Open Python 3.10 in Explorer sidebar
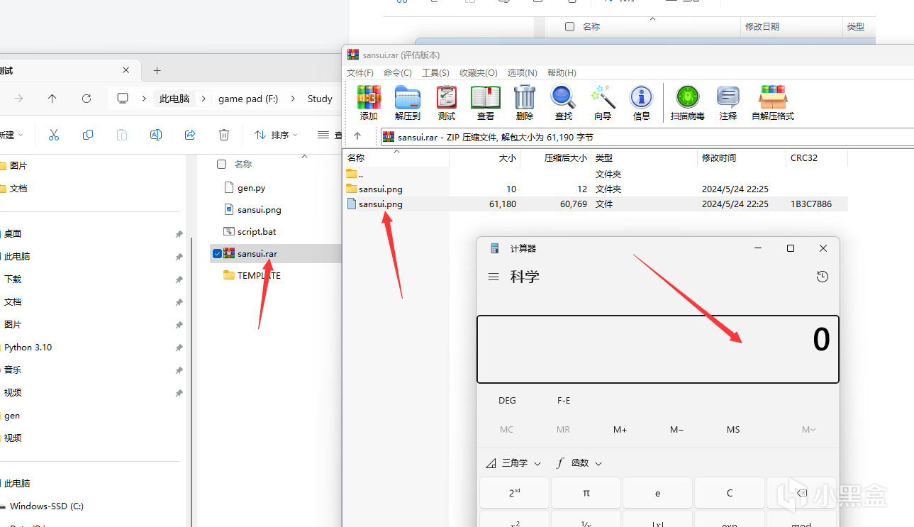914x527 pixels. 28,348
